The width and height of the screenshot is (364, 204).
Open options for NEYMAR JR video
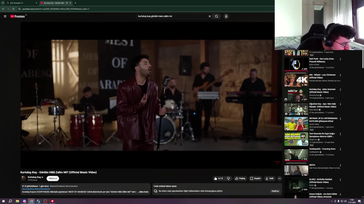pyautogui.click(x=340, y=119)
